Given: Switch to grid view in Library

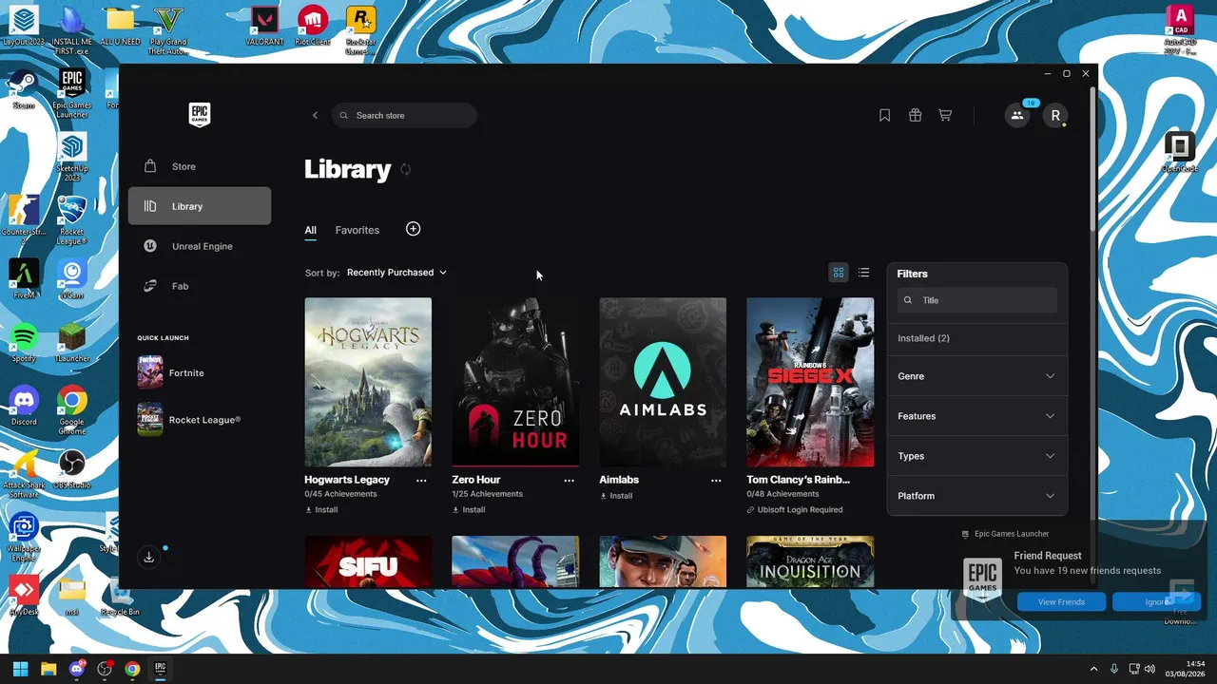Looking at the screenshot, I should (x=839, y=273).
